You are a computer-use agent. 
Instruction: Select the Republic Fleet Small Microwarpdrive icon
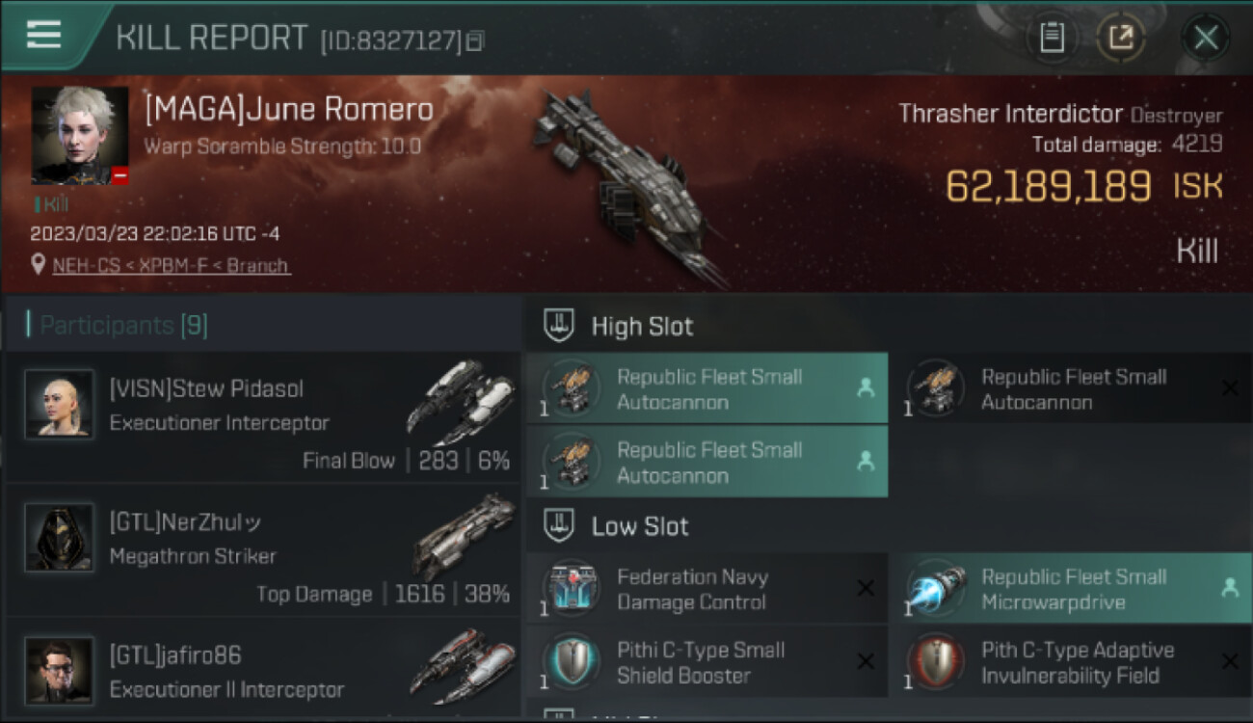936,589
